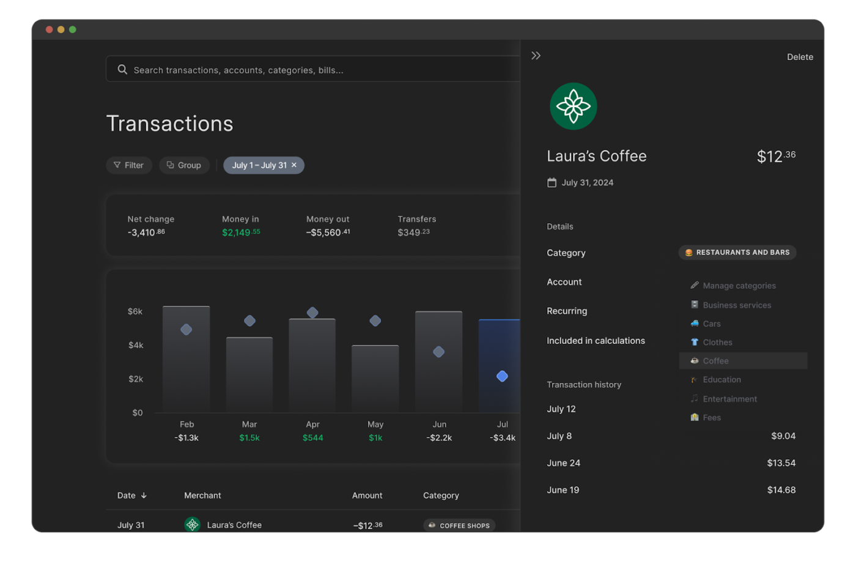Screen dimensions: 856x572
Task: Click the Education category icon
Action: coord(695,380)
